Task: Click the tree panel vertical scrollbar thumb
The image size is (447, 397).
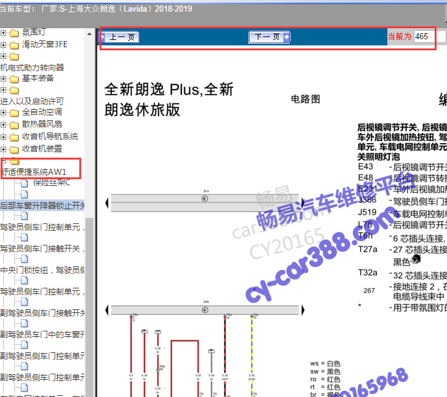Action: [90, 307]
